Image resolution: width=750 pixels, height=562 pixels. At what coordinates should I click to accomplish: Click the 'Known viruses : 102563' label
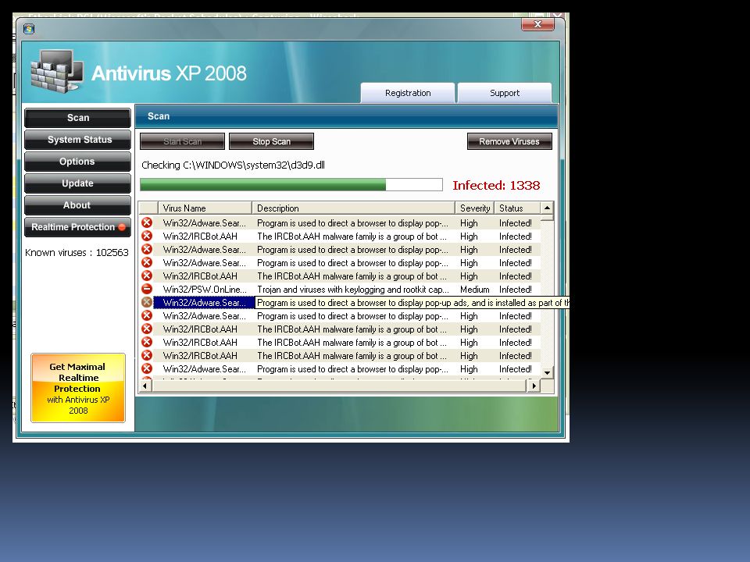tap(77, 253)
